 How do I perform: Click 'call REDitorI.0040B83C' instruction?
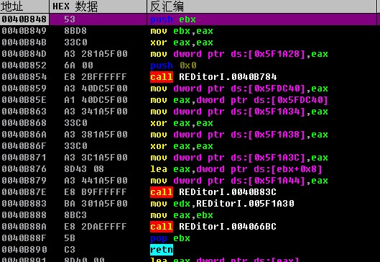point(213,192)
